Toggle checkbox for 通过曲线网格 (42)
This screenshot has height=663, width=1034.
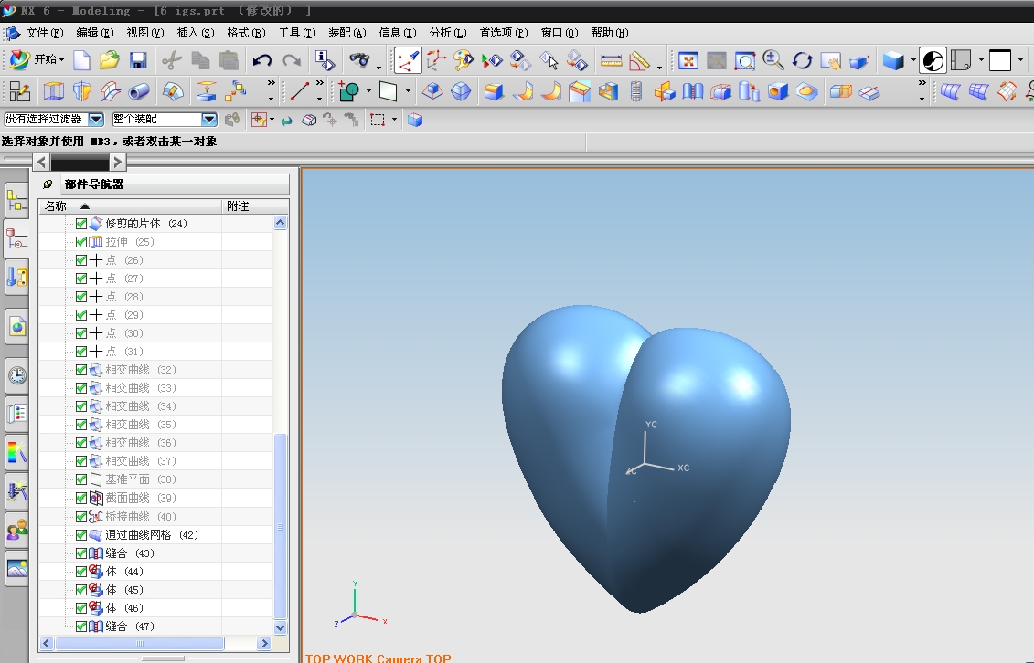coord(81,535)
